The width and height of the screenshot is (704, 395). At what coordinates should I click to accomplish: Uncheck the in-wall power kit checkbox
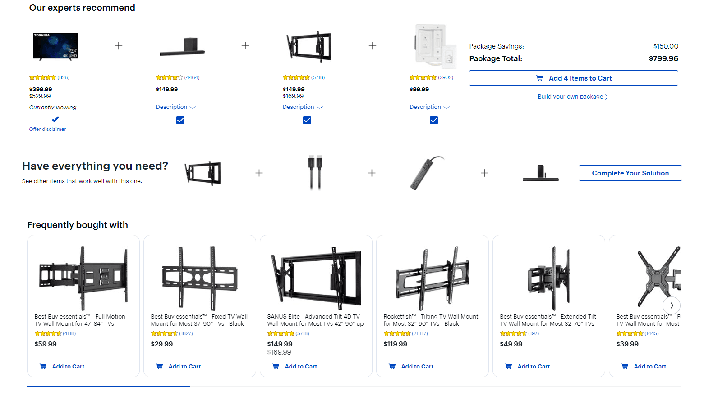(x=434, y=120)
